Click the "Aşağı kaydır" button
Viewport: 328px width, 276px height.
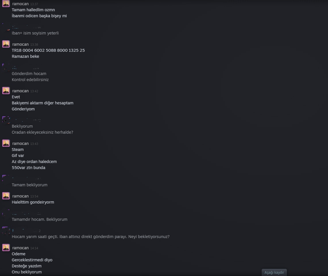[x=274, y=272]
